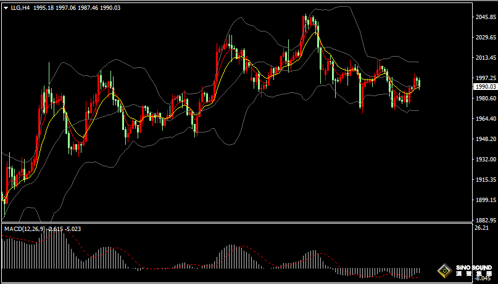Click the Sino Sound diamond logo icon

click(x=444, y=270)
